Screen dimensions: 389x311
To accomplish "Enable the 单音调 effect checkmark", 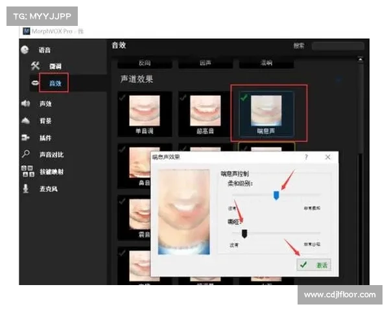I will (x=122, y=98).
